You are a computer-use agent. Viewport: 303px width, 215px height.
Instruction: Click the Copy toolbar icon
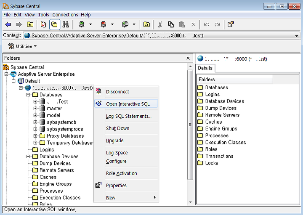(x=171, y=24)
